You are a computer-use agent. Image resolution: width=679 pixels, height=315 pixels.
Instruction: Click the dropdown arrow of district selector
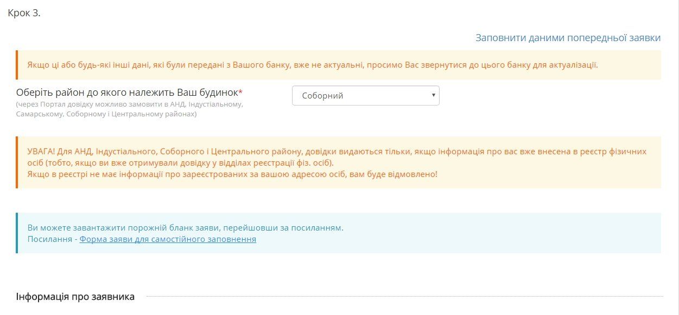tap(433, 96)
